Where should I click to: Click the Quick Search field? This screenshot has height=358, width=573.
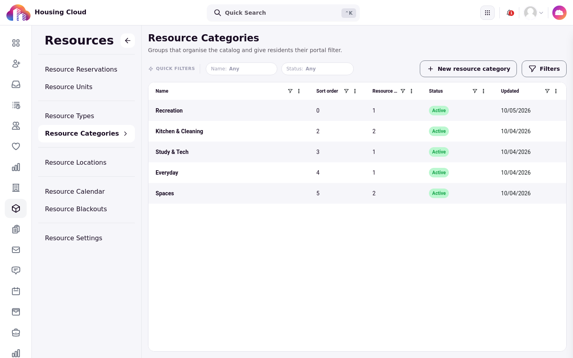[x=283, y=13]
